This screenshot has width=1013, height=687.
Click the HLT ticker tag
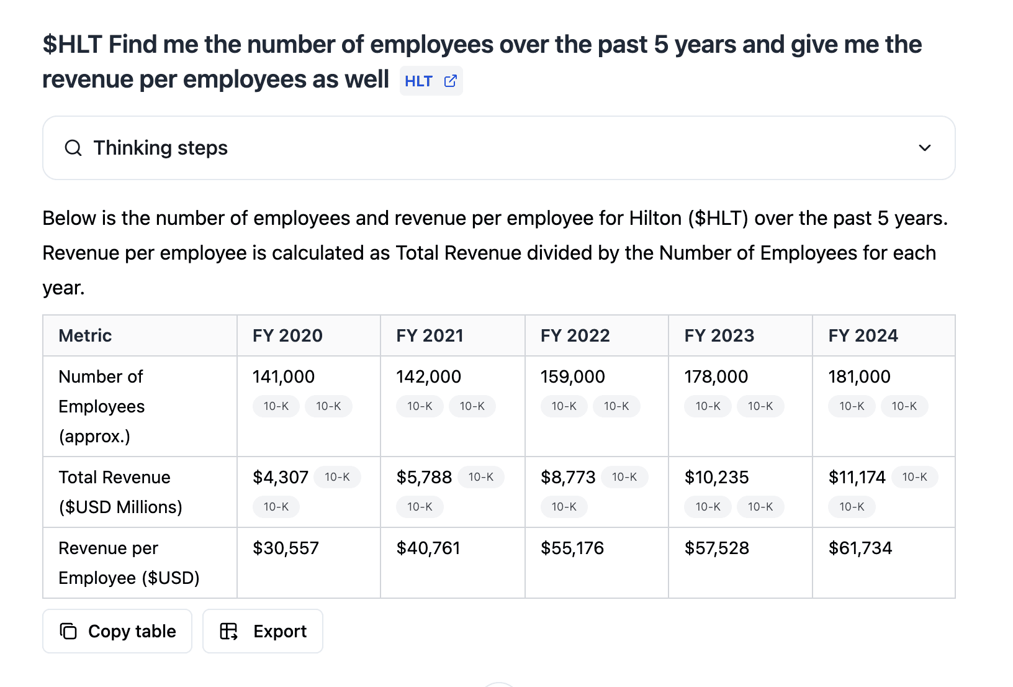click(x=431, y=81)
